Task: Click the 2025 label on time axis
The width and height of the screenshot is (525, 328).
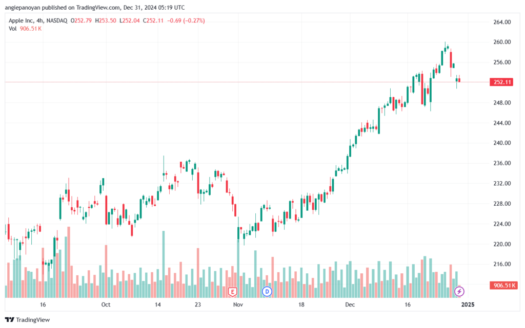Action: click(x=468, y=304)
